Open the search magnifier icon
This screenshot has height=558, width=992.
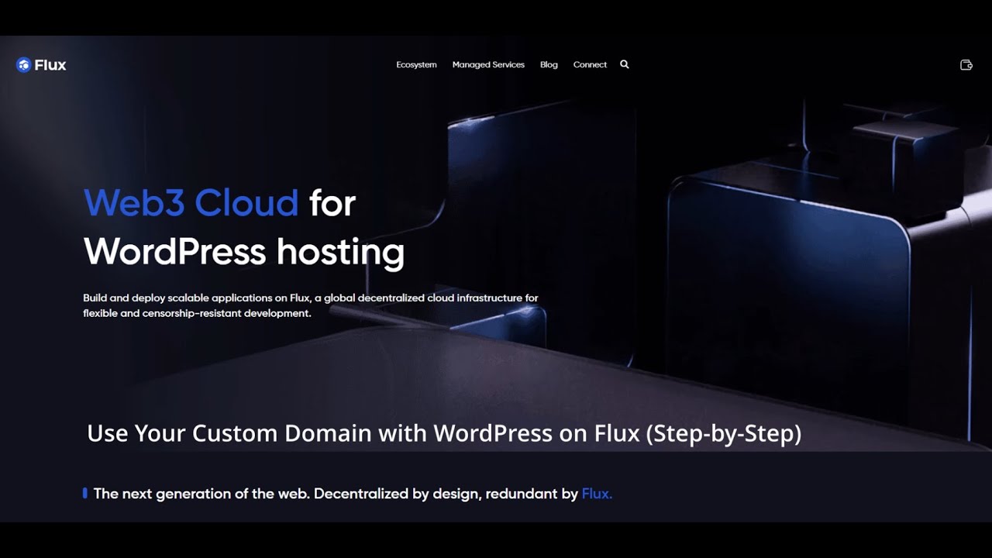[625, 64]
